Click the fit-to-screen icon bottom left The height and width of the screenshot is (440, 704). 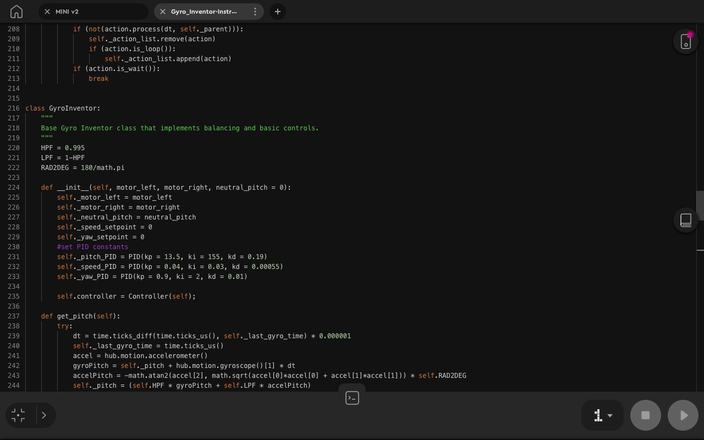coord(18,415)
